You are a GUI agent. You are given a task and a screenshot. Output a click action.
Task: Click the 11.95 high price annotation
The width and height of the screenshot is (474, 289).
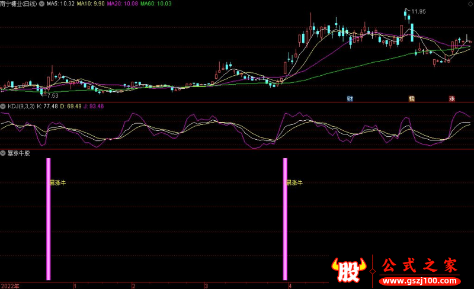click(418, 12)
